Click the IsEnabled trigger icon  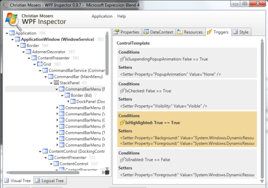122,160
